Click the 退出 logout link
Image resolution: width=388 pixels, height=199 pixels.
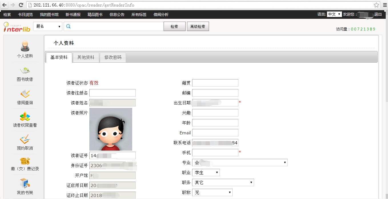tap(378, 15)
